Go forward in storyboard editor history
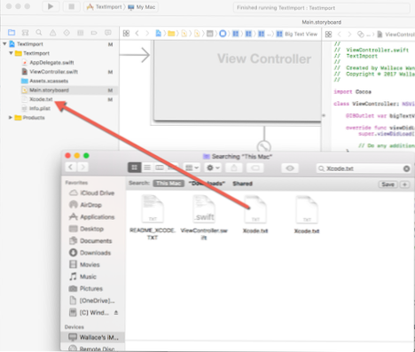 tap(147, 34)
